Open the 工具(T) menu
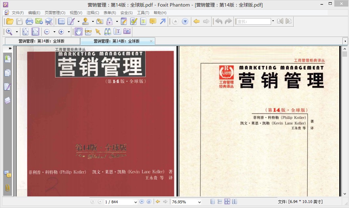This screenshot has width=349, height=208. (143, 13)
